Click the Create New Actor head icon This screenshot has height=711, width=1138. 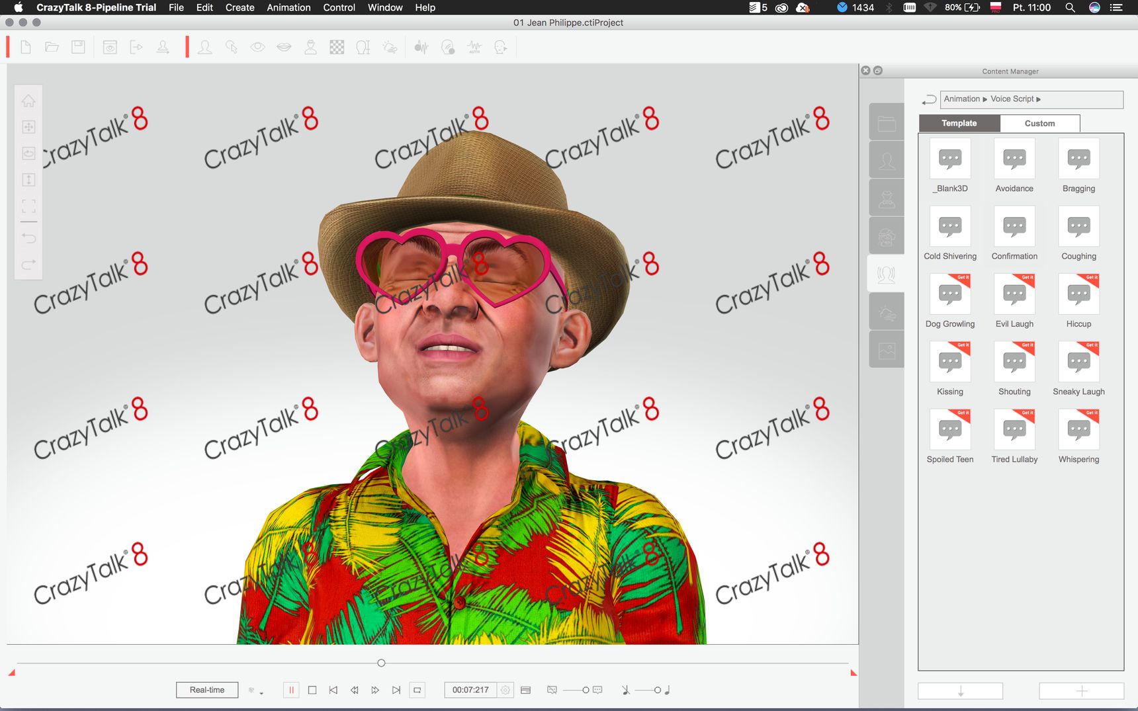click(x=205, y=47)
